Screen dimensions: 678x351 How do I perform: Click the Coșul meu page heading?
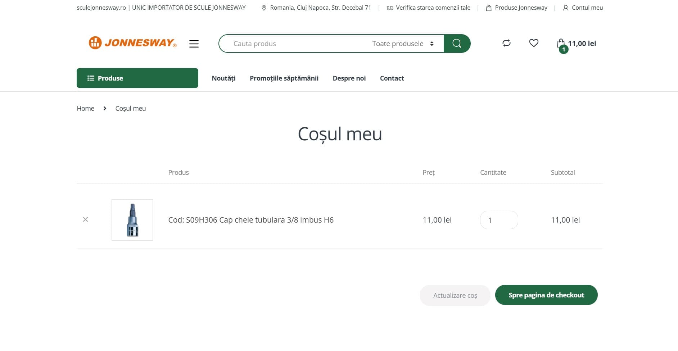pyautogui.click(x=340, y=134)
